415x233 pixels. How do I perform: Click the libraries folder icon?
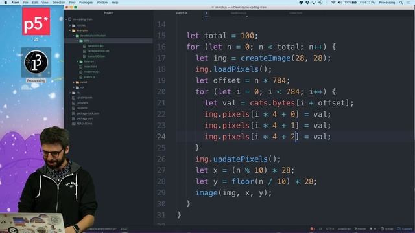click(81, 61)
